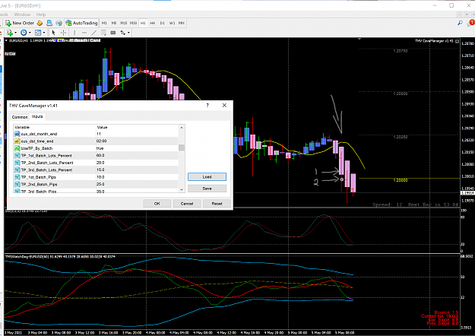Switch to the Common tab

click(x=20, y=117)
